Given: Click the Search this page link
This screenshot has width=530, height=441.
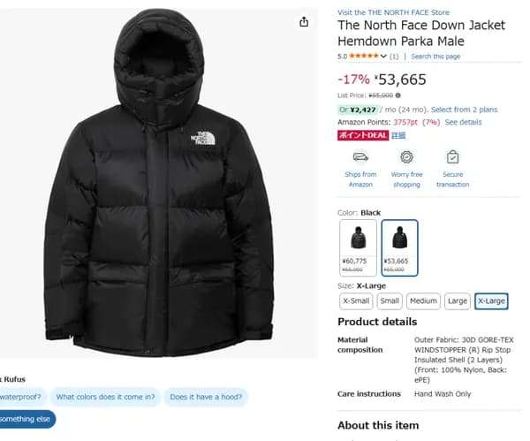Looking at the screenshot, I should tap(435, 57).
